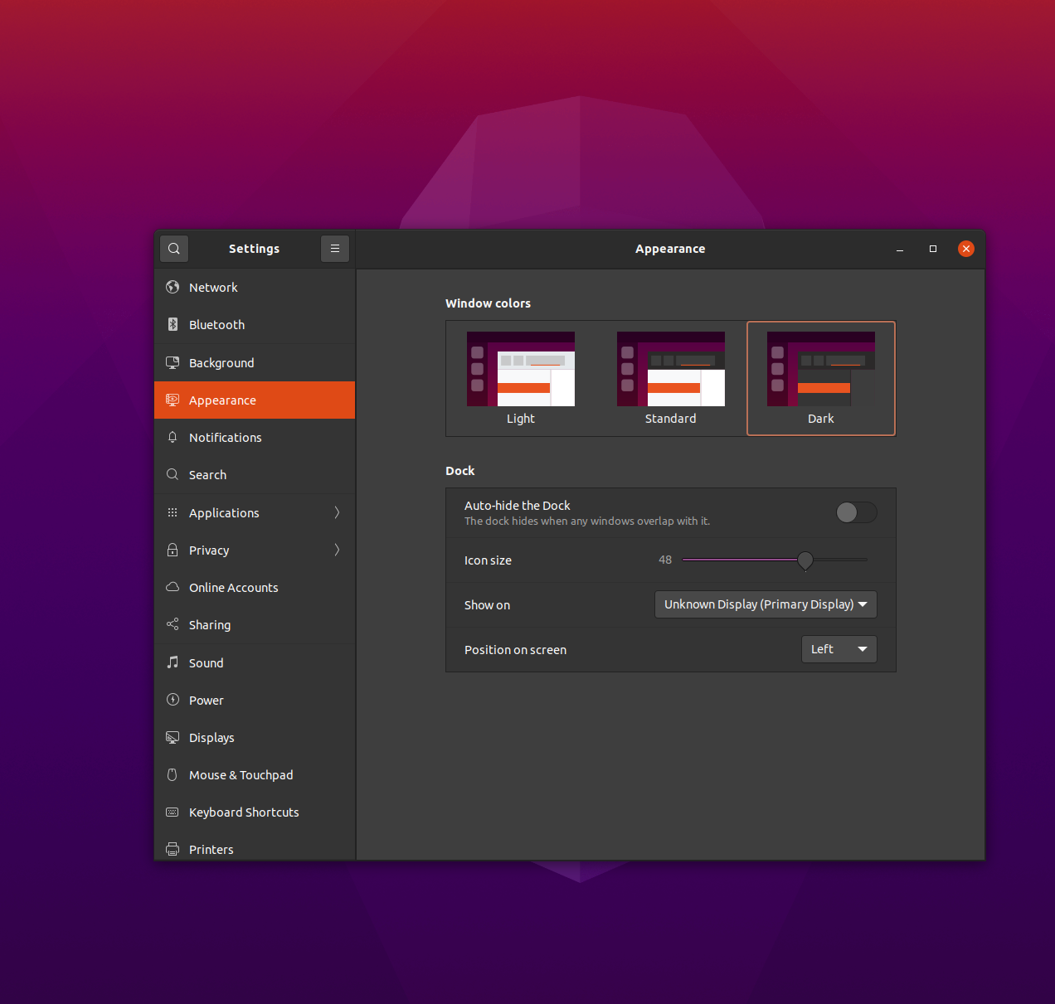Open the Show on display dropdown

pos(765,604)
